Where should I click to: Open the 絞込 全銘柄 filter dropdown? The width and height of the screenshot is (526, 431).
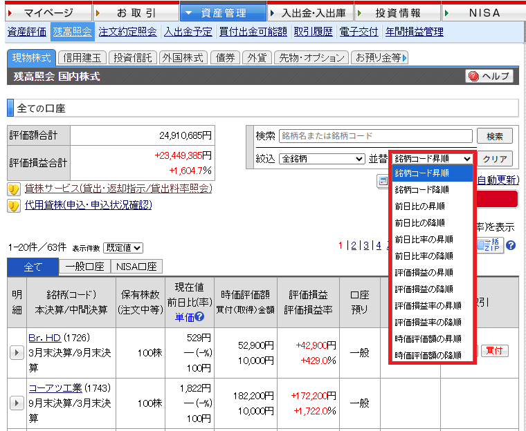[x=321, y=159]
